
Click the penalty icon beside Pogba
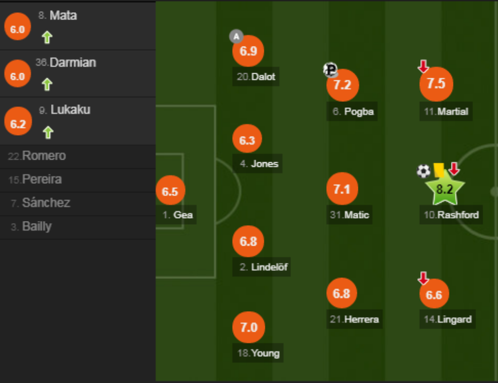click(330, 70)
